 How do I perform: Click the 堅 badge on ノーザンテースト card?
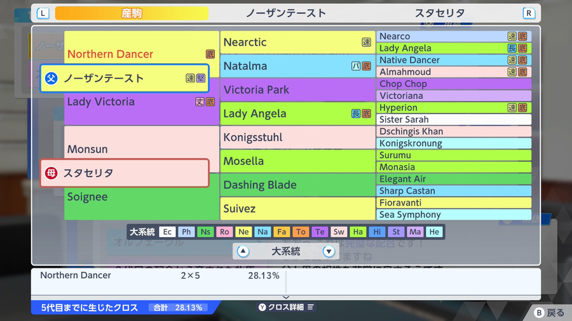(x=201, y=78)
